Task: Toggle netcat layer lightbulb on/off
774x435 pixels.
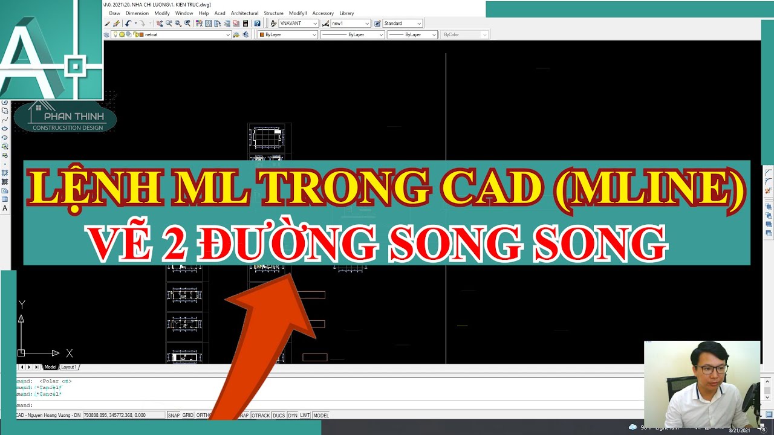Action: coord(115,34)
